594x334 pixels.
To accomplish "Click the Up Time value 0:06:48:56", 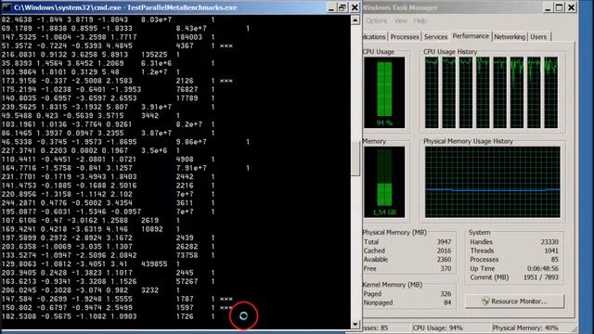I will point(543,268).
